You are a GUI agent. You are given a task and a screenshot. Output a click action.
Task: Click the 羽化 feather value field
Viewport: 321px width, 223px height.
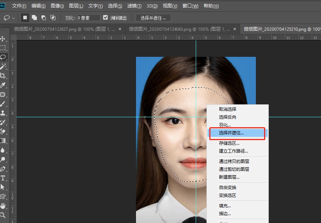[x=88, y=18]
